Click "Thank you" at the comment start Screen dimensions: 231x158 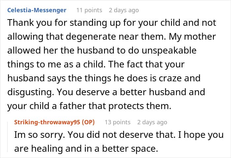22,23
